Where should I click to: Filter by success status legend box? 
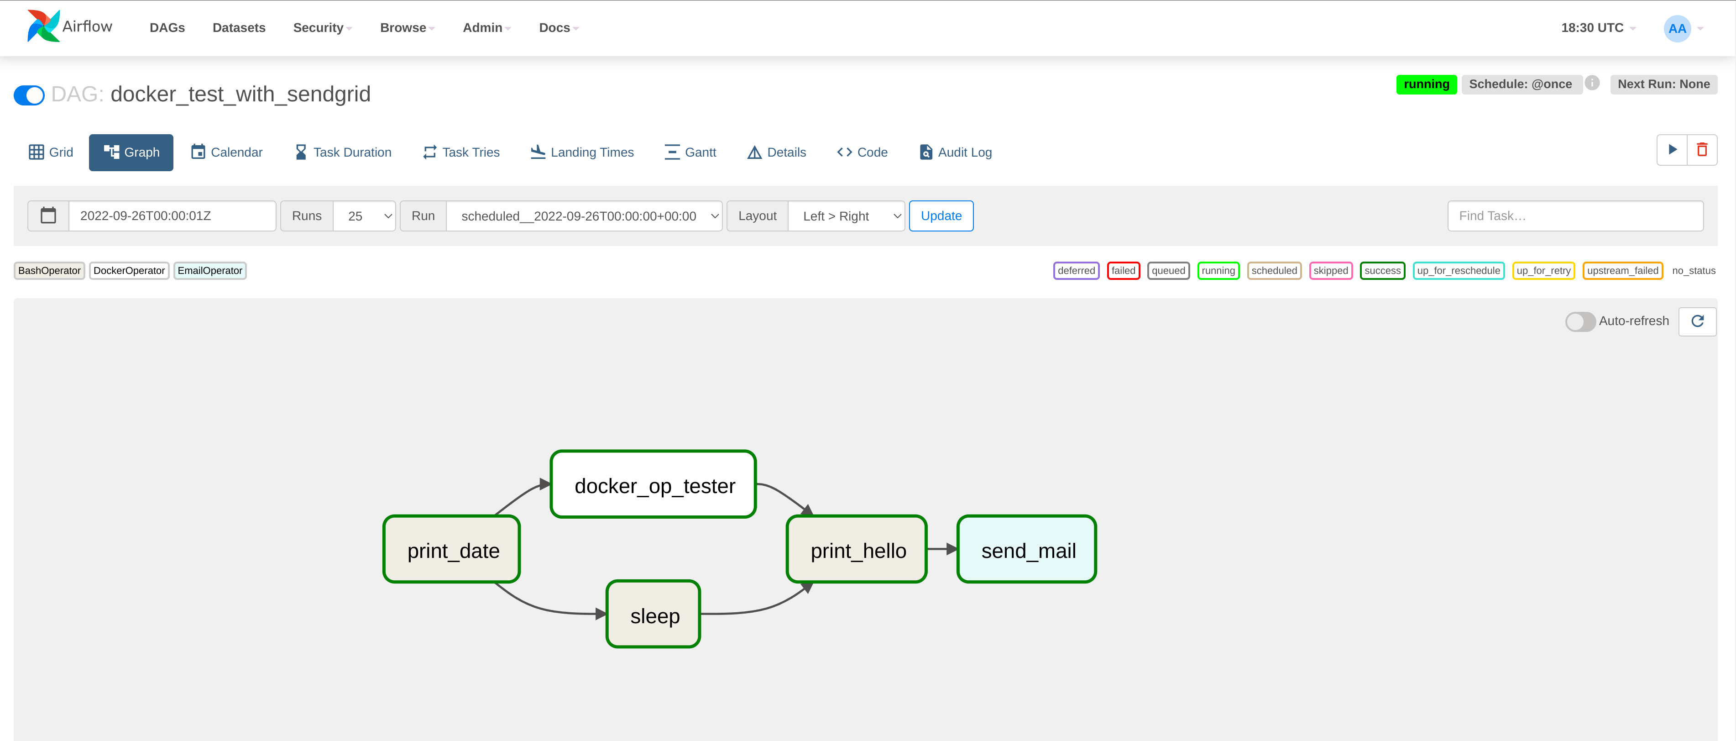pos(1382,270)
